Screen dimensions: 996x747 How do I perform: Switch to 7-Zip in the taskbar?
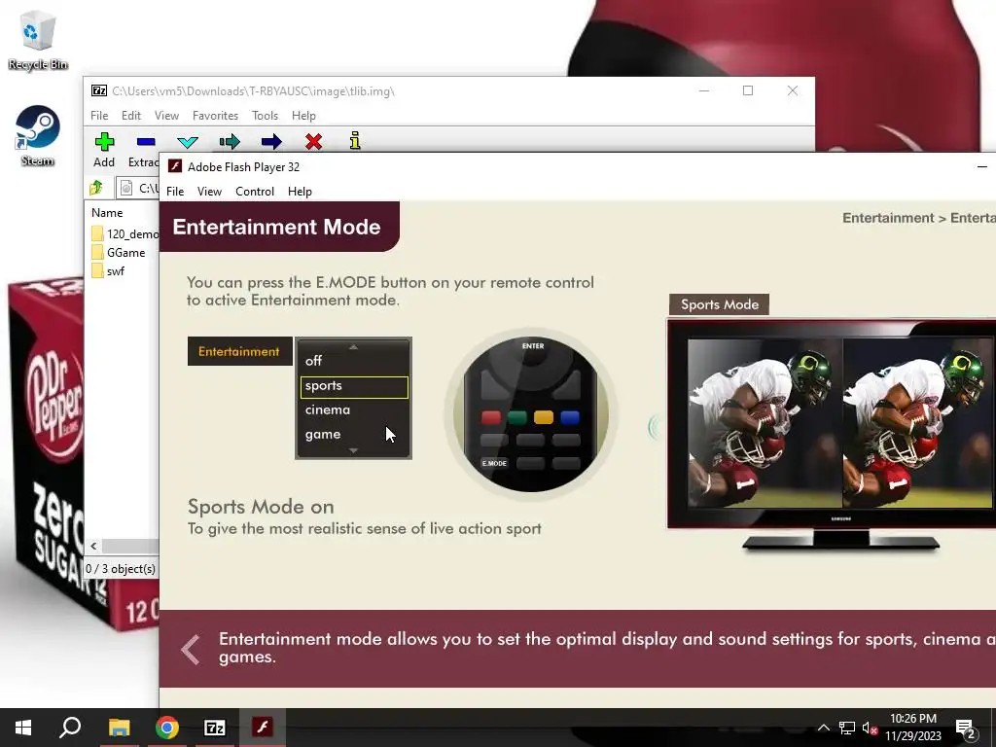[x=215, y=728]
